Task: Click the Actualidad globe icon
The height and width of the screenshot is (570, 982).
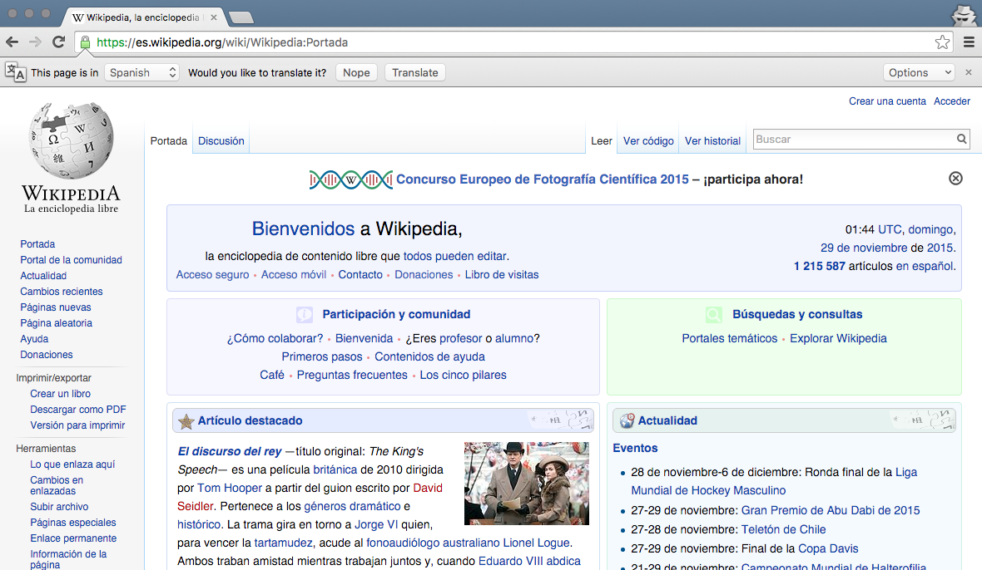Action: pos(627,421)
